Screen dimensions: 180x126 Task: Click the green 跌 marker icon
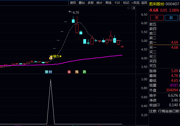84,72
